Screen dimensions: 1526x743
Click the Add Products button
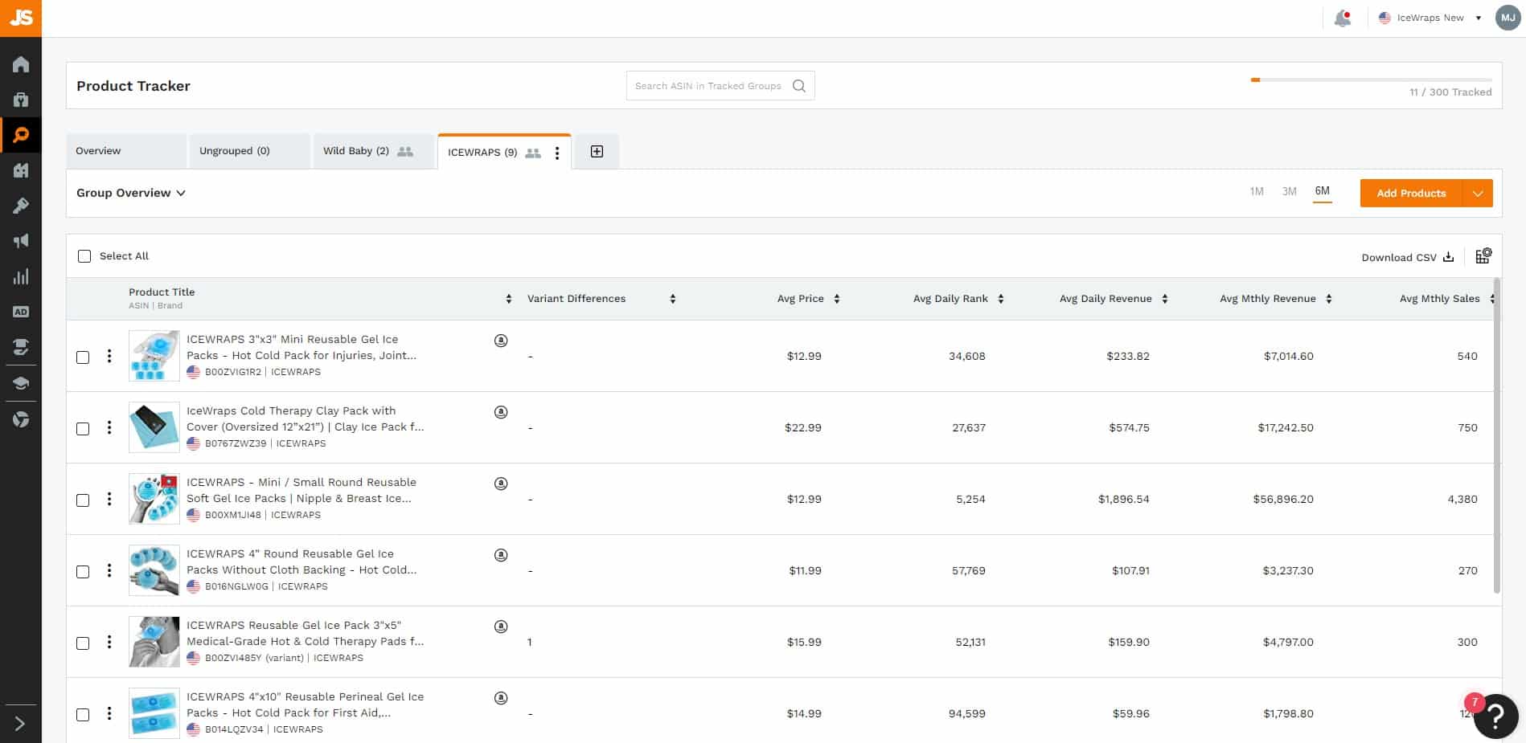coord(1411,194)
